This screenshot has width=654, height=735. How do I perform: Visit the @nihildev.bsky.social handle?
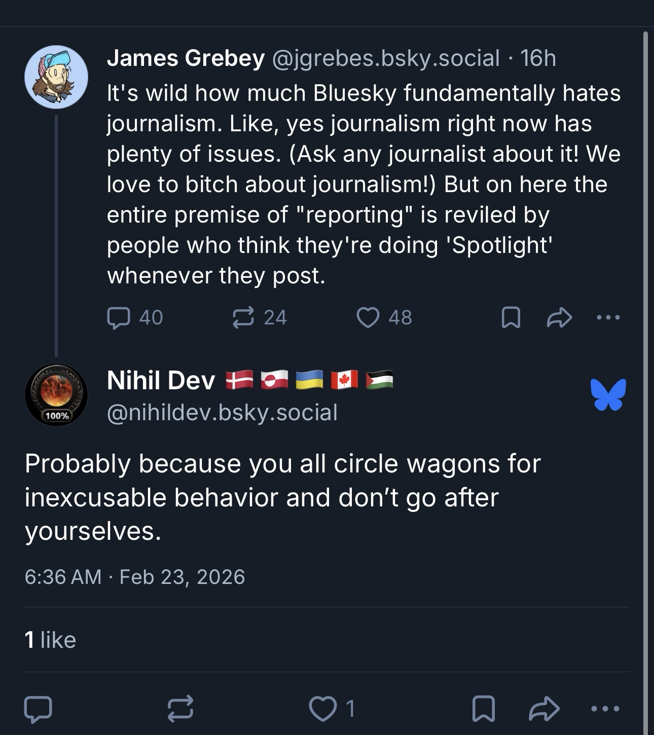(222, 413)
